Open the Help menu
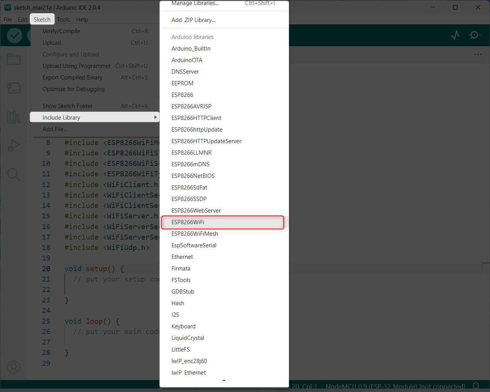 pyautogui.click(x=82, y=20)
